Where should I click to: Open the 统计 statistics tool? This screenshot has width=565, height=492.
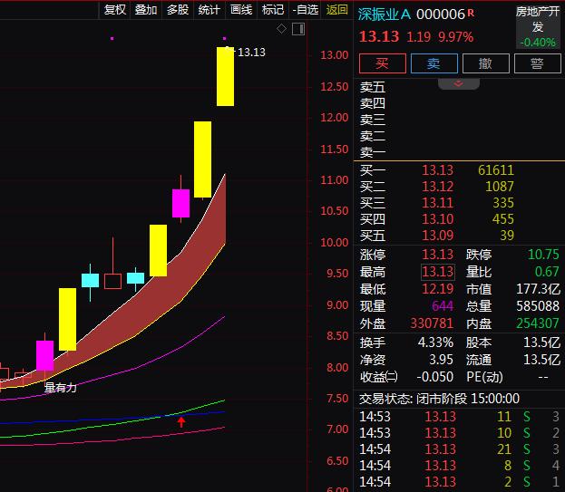tap(209, 10)
